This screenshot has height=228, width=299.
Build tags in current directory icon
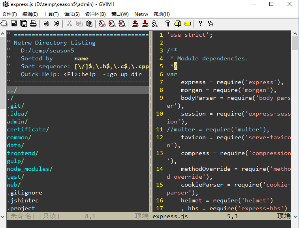pos(178,23)
